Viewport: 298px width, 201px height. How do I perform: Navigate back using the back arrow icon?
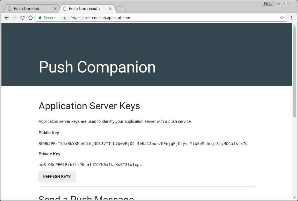click(6, 18)
